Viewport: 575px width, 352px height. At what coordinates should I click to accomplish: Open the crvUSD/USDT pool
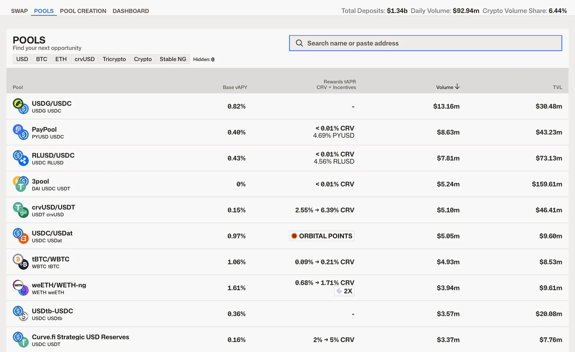(287, 210)
